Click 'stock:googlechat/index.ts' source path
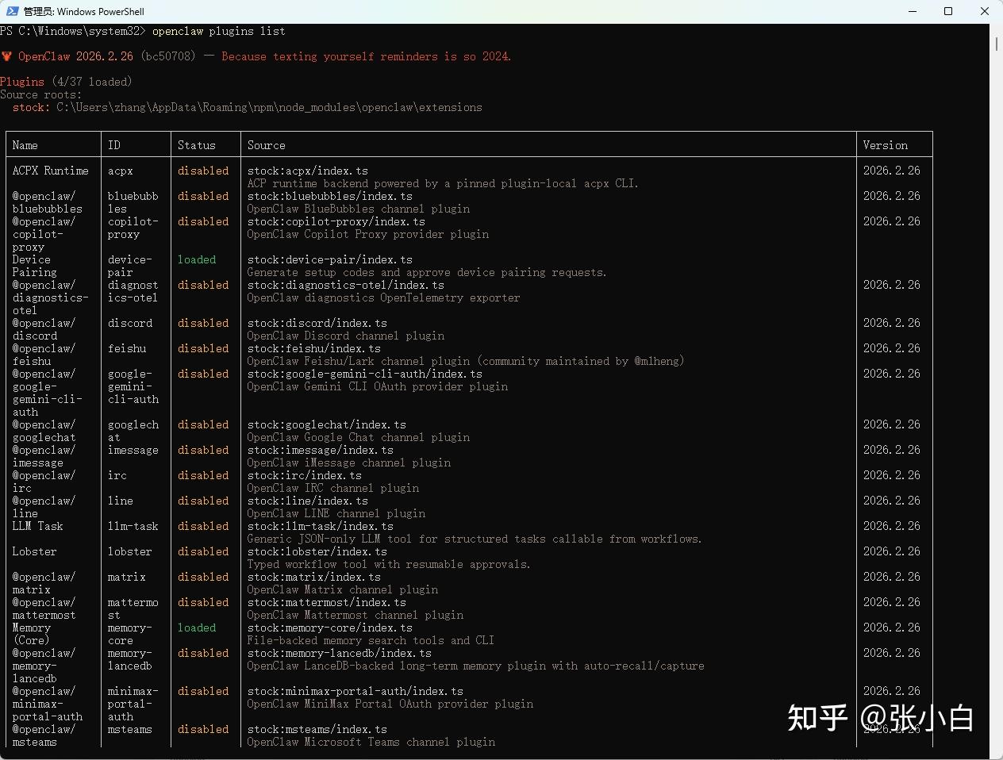This screenshot has height=760, width=1003. click(x=327, y=424)
